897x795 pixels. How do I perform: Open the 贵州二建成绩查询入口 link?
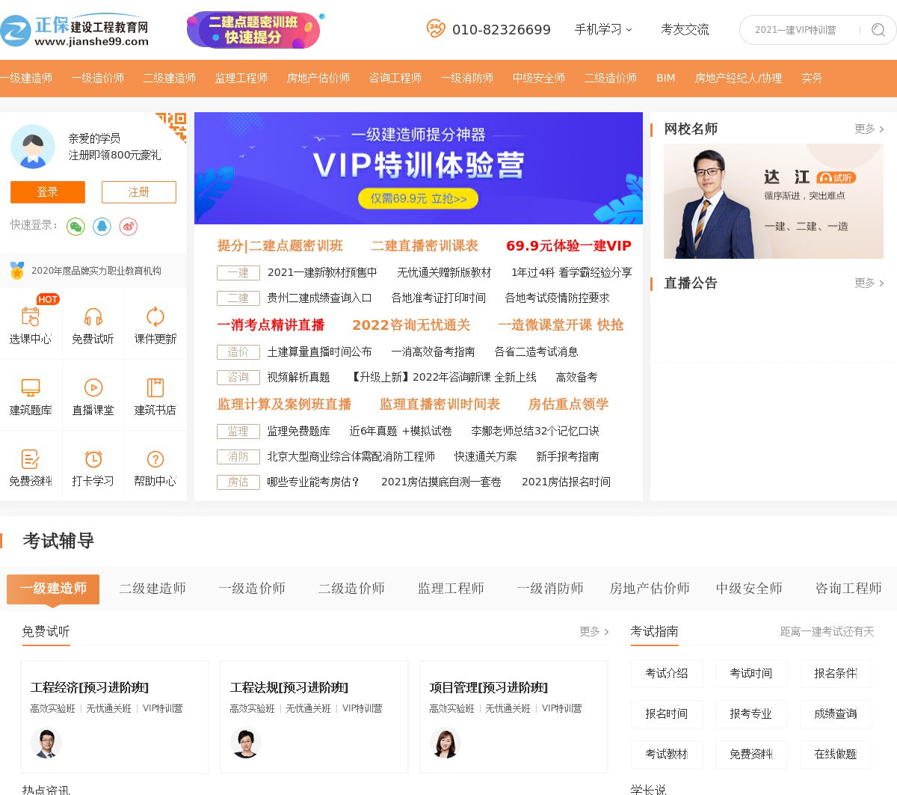(x=319, y=298)
